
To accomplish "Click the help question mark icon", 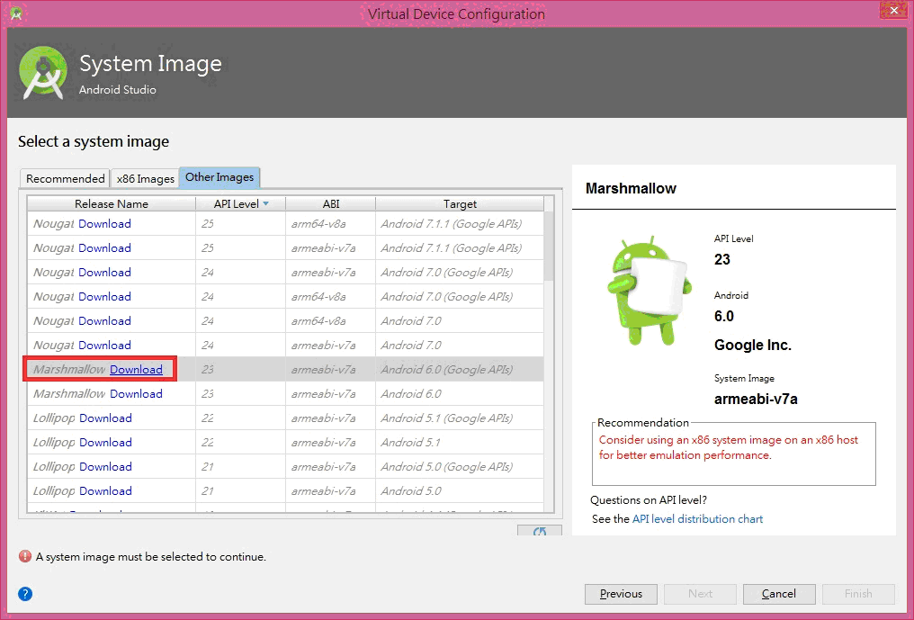I will click(25, 594).
